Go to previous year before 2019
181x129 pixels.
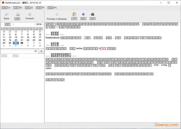[x=35, y=24]
